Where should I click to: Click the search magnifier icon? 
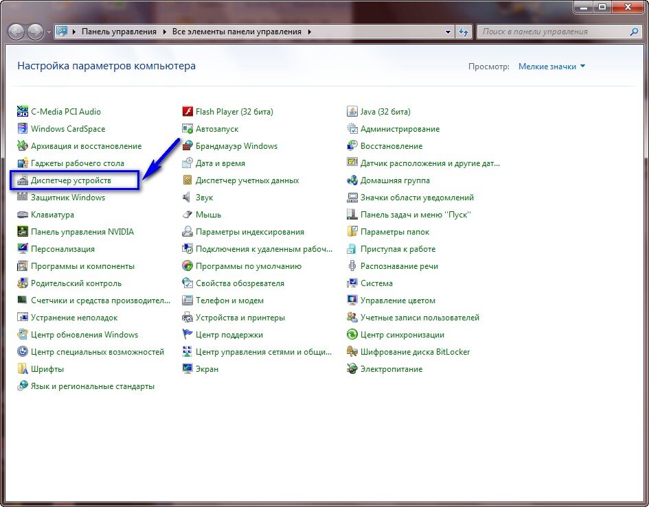pos(634,32)
